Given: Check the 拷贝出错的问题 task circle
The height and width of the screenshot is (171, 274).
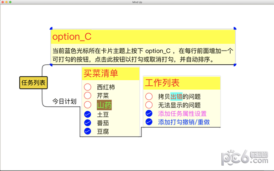Looking at the screenshot, I should (149, 96).
